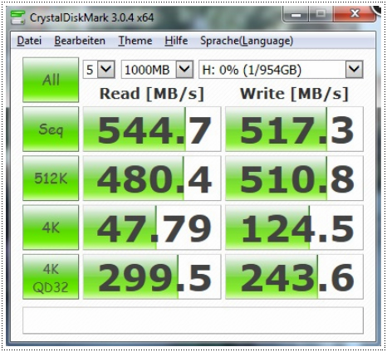387x352 pixels.
Task: Click the Seq write result 517.3
Action: coord(294,130)
